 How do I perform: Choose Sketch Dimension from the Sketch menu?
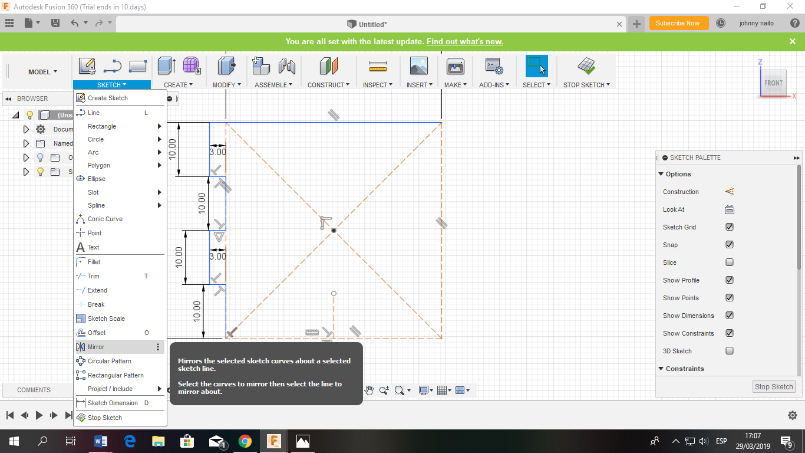tap(120, 403)
